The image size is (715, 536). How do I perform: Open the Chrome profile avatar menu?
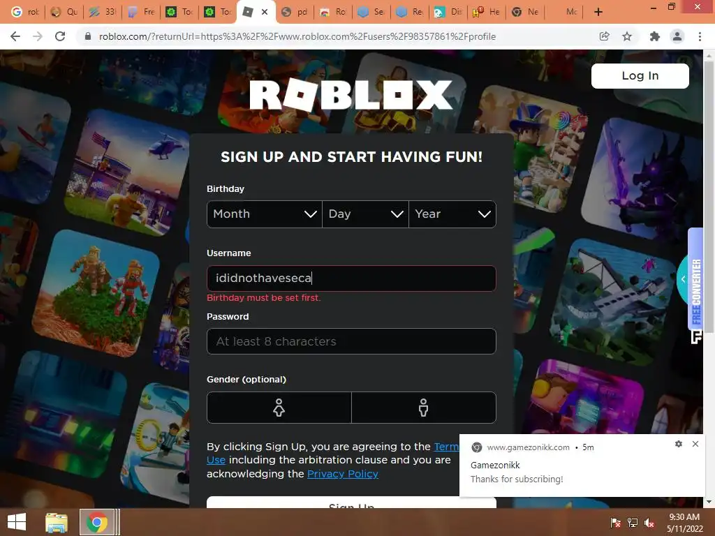(677, 36)
